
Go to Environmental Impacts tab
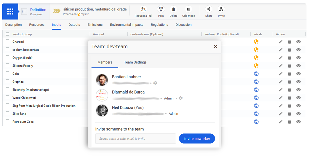127,25
